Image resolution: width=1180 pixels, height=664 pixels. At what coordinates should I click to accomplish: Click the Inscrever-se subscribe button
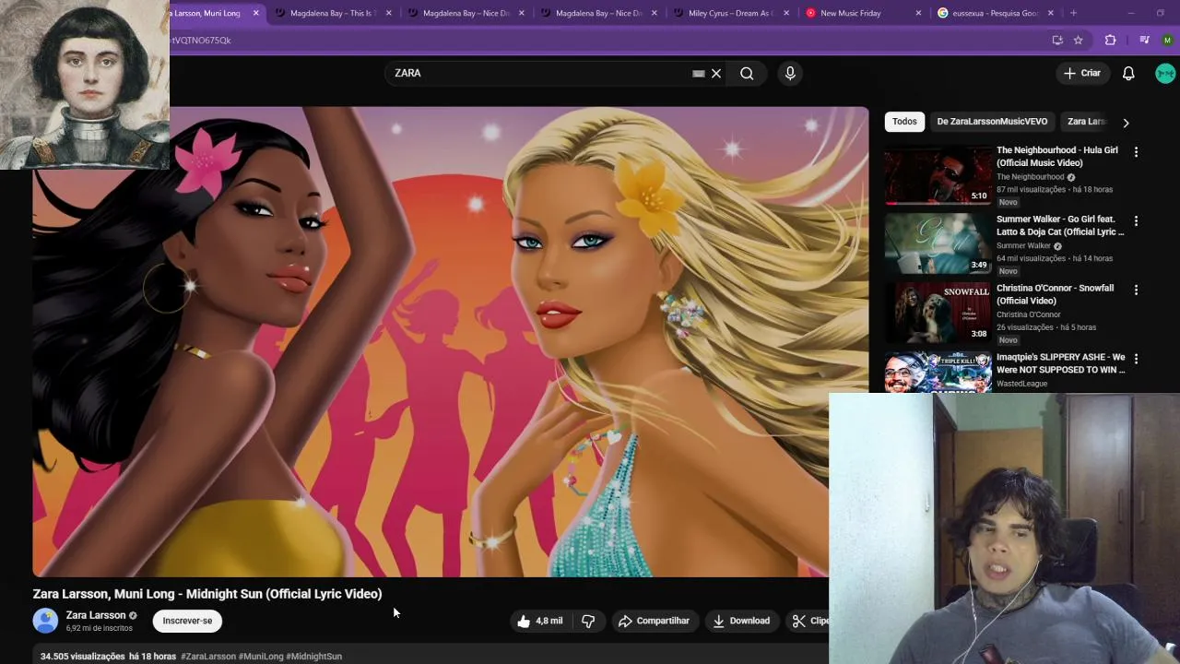click(x=187, y=621)
